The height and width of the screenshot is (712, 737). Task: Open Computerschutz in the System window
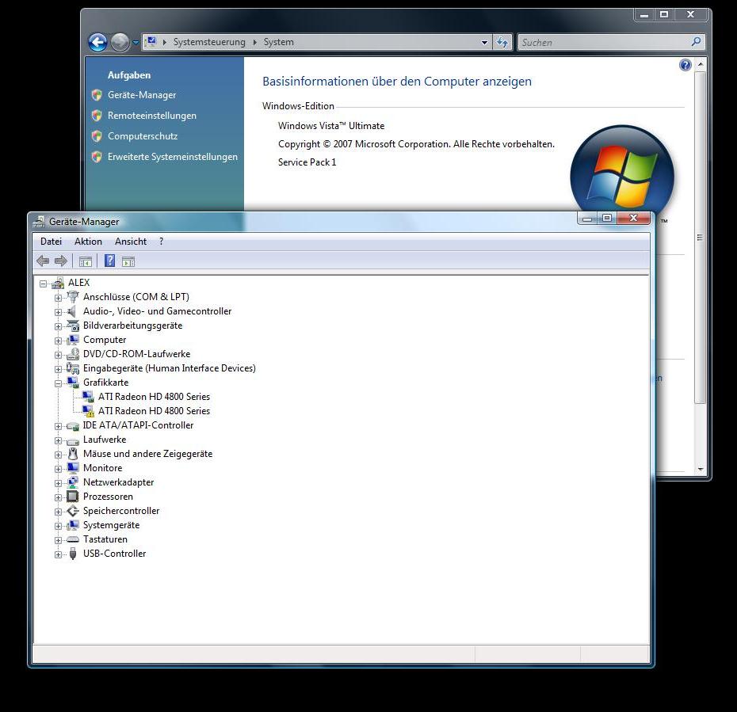click(x=143, y=136)
